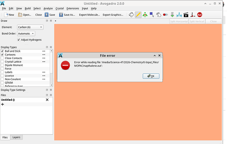Open Licorice settings ellipsis
Viewport: 227px width, 144px height.
[x=44, y=75]
